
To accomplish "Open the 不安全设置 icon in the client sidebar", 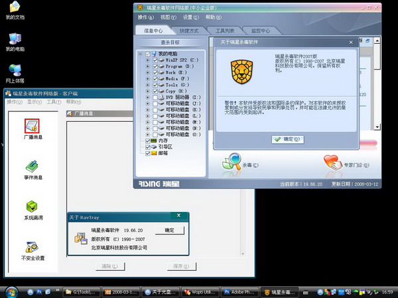I will pyautogui.click(x=32, y=247).
